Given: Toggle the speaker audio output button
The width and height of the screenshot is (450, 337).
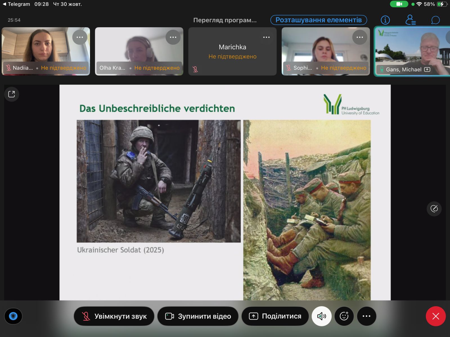Looking at the screenshot, I should (x=321, y=316).
